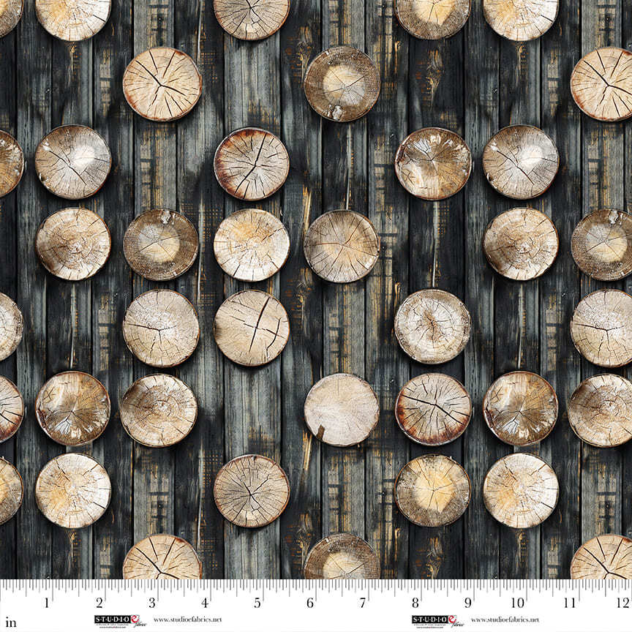Click the 10 inch ruler number
This screenshot has height=632, width=632.
coord(518,603)
